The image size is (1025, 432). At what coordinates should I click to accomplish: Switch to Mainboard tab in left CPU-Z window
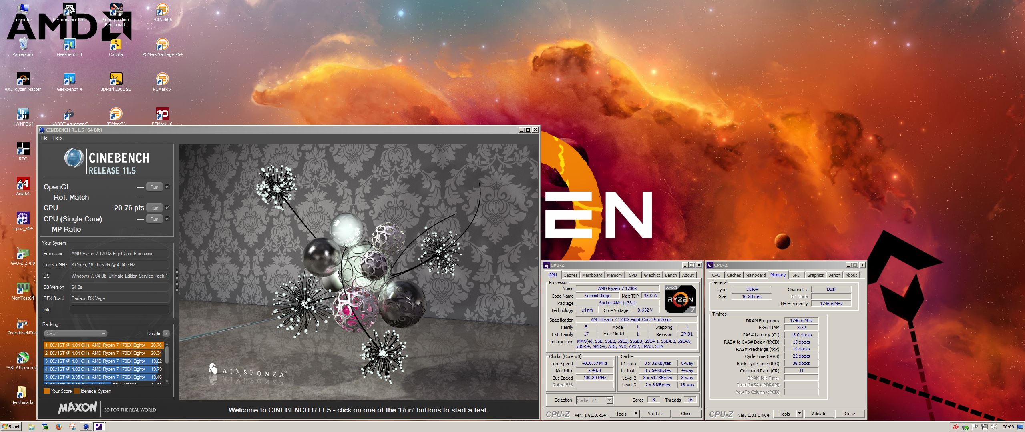(x=592, y=275)
